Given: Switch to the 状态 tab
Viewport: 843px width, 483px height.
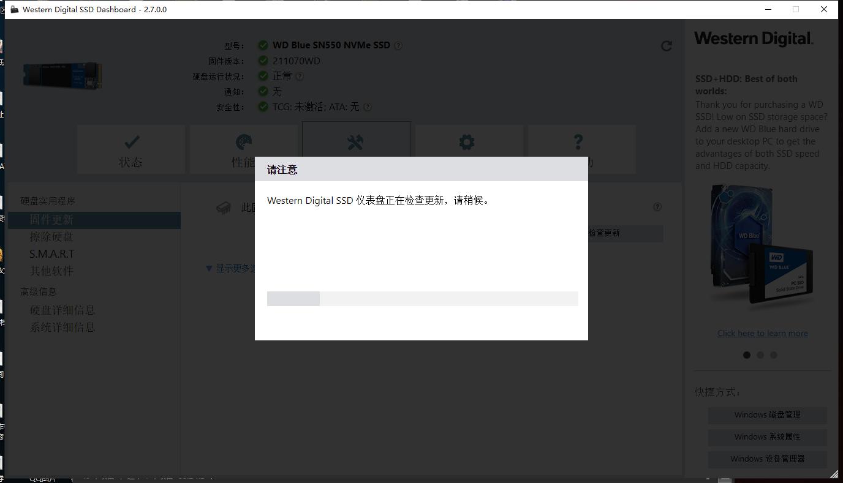Looking at the screenshot, I should [x=130, y=149].
